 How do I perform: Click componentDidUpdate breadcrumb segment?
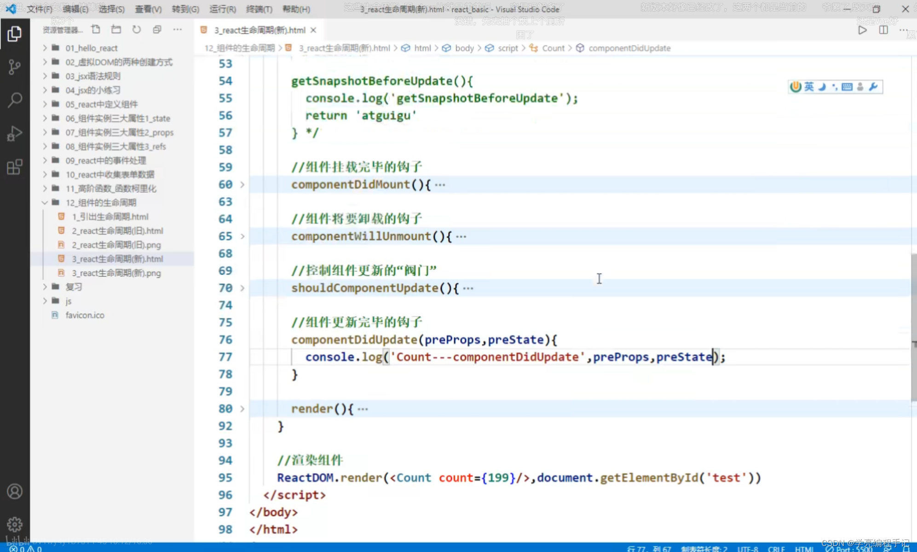(629, 48)
